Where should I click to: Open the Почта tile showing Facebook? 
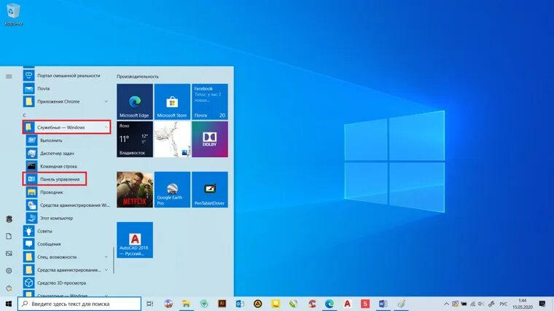pyautogui.click(x=210, y=102)
